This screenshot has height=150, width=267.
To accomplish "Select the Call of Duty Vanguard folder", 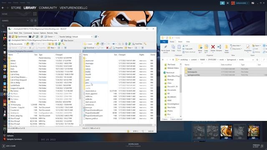I will coord(18,80).
